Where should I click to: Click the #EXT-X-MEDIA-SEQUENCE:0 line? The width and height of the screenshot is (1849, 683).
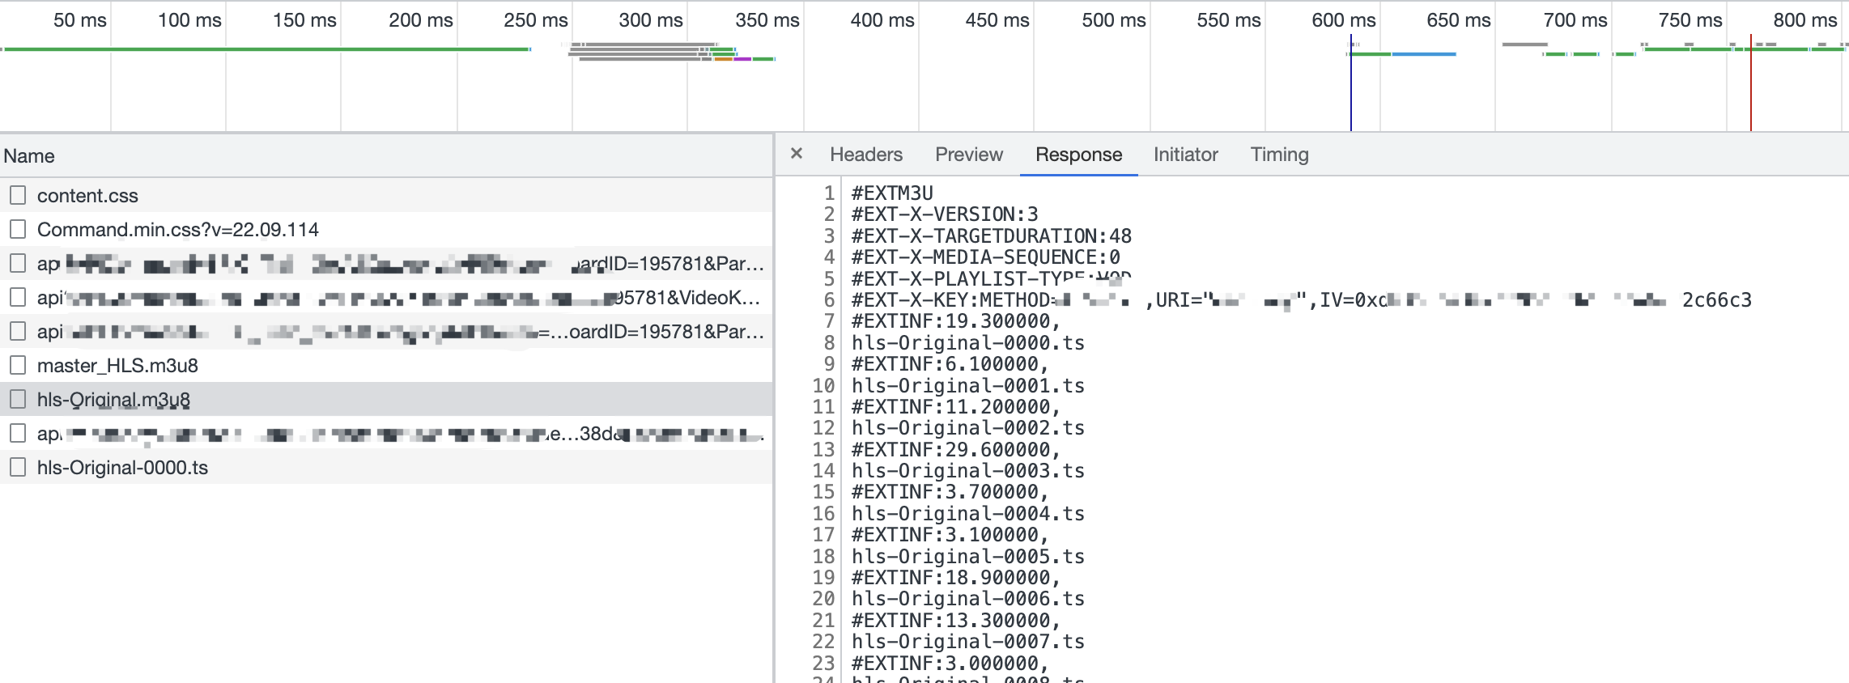coord(986,257)
